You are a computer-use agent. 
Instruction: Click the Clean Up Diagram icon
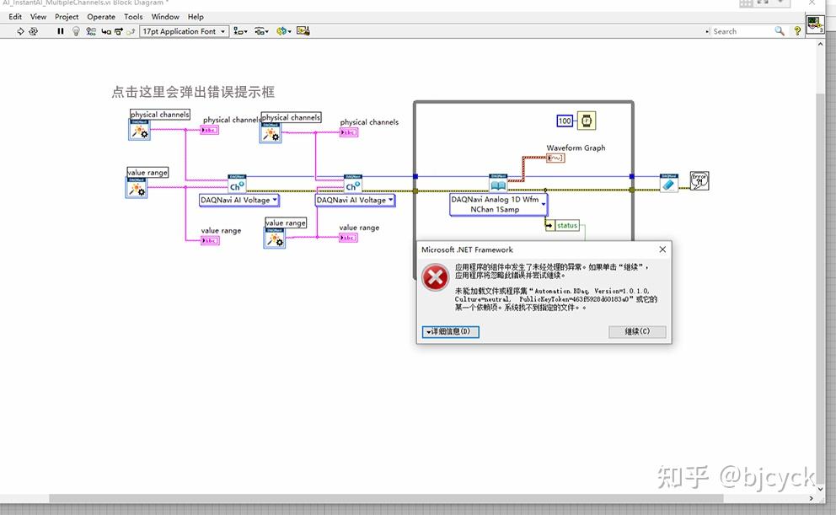pyautogui.click(x=302, y=31)
